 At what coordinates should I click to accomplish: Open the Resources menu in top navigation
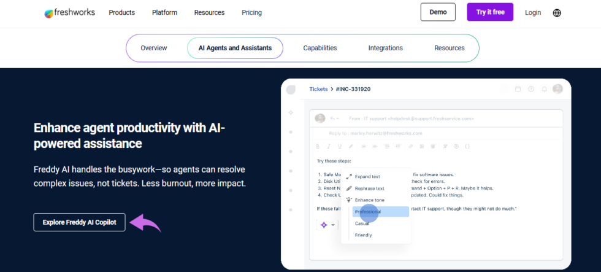(209, 13)
